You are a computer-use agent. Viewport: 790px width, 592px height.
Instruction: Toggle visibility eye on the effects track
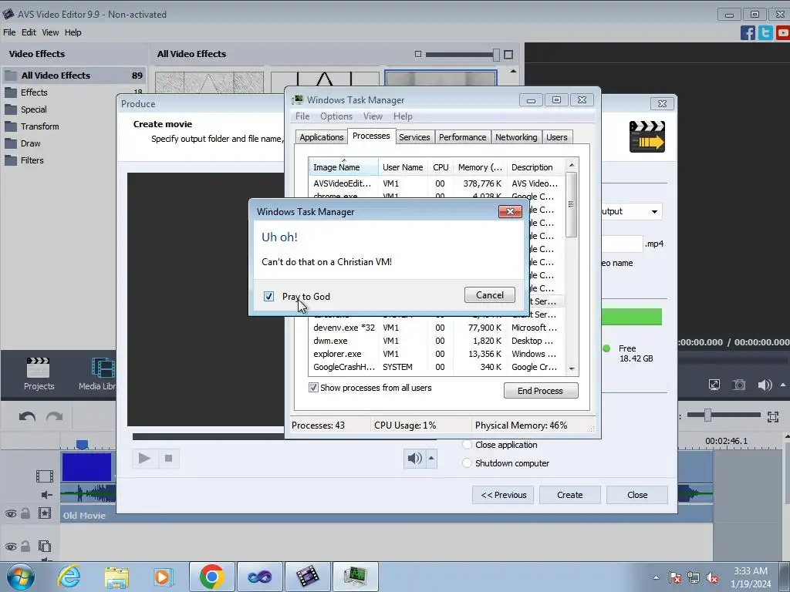[x=11, y=514]
